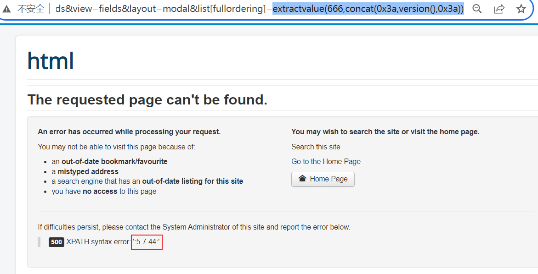
Task: Click the out-of-date bookmark/favourite bullet item
Action: (109, 161)
